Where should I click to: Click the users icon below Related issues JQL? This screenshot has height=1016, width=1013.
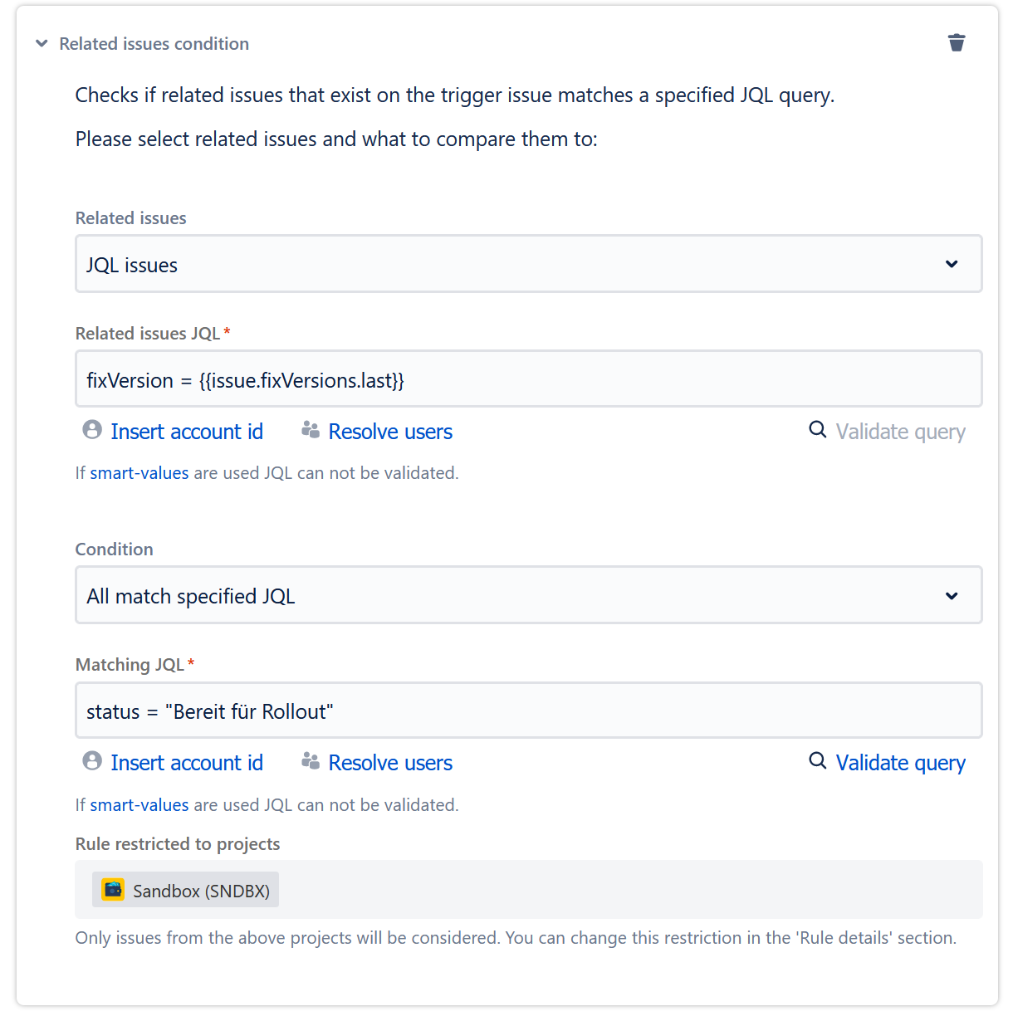coord(311,430)
